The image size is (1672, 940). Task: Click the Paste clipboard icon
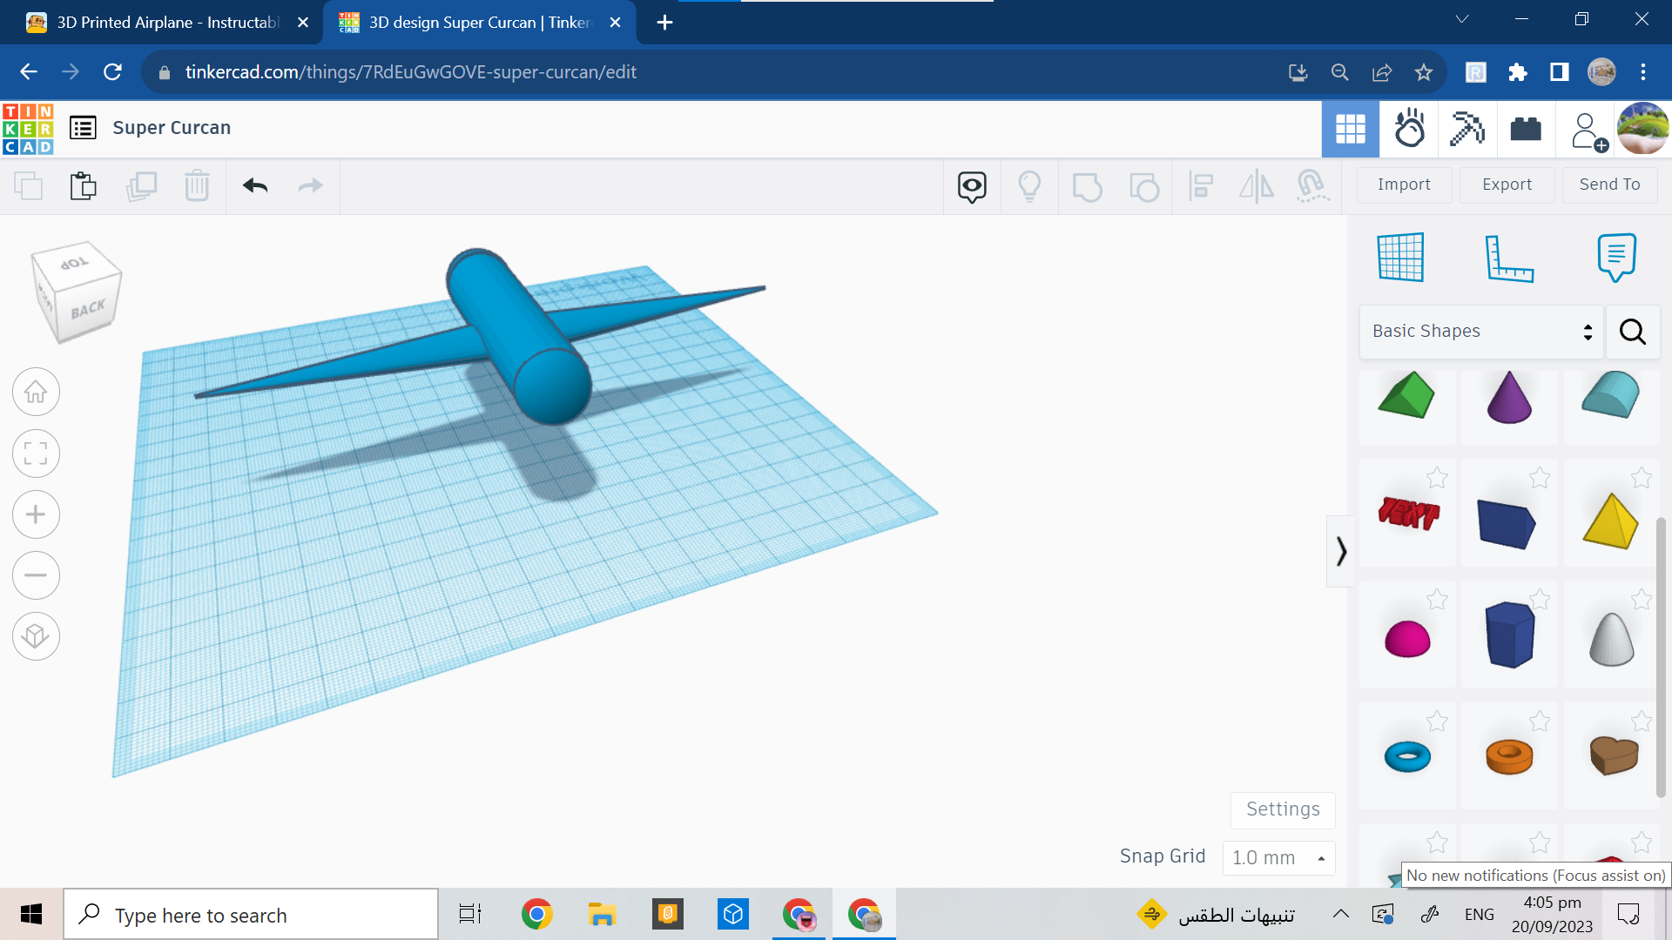click(x=84, y=185)
